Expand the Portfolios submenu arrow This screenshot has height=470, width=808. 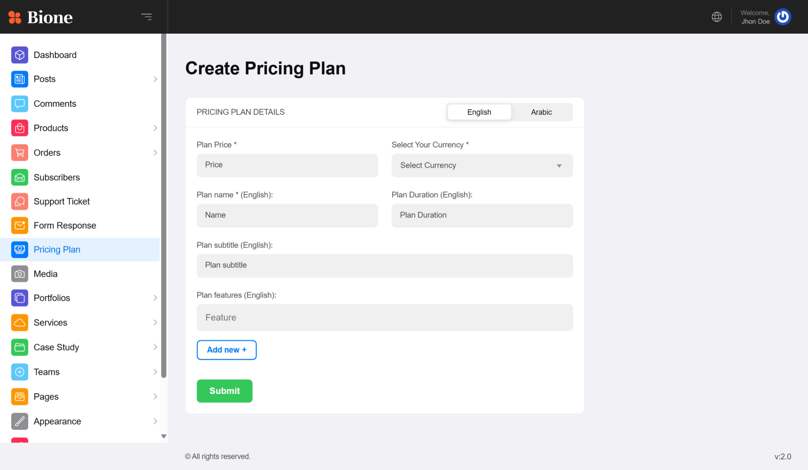click(155, 298)
